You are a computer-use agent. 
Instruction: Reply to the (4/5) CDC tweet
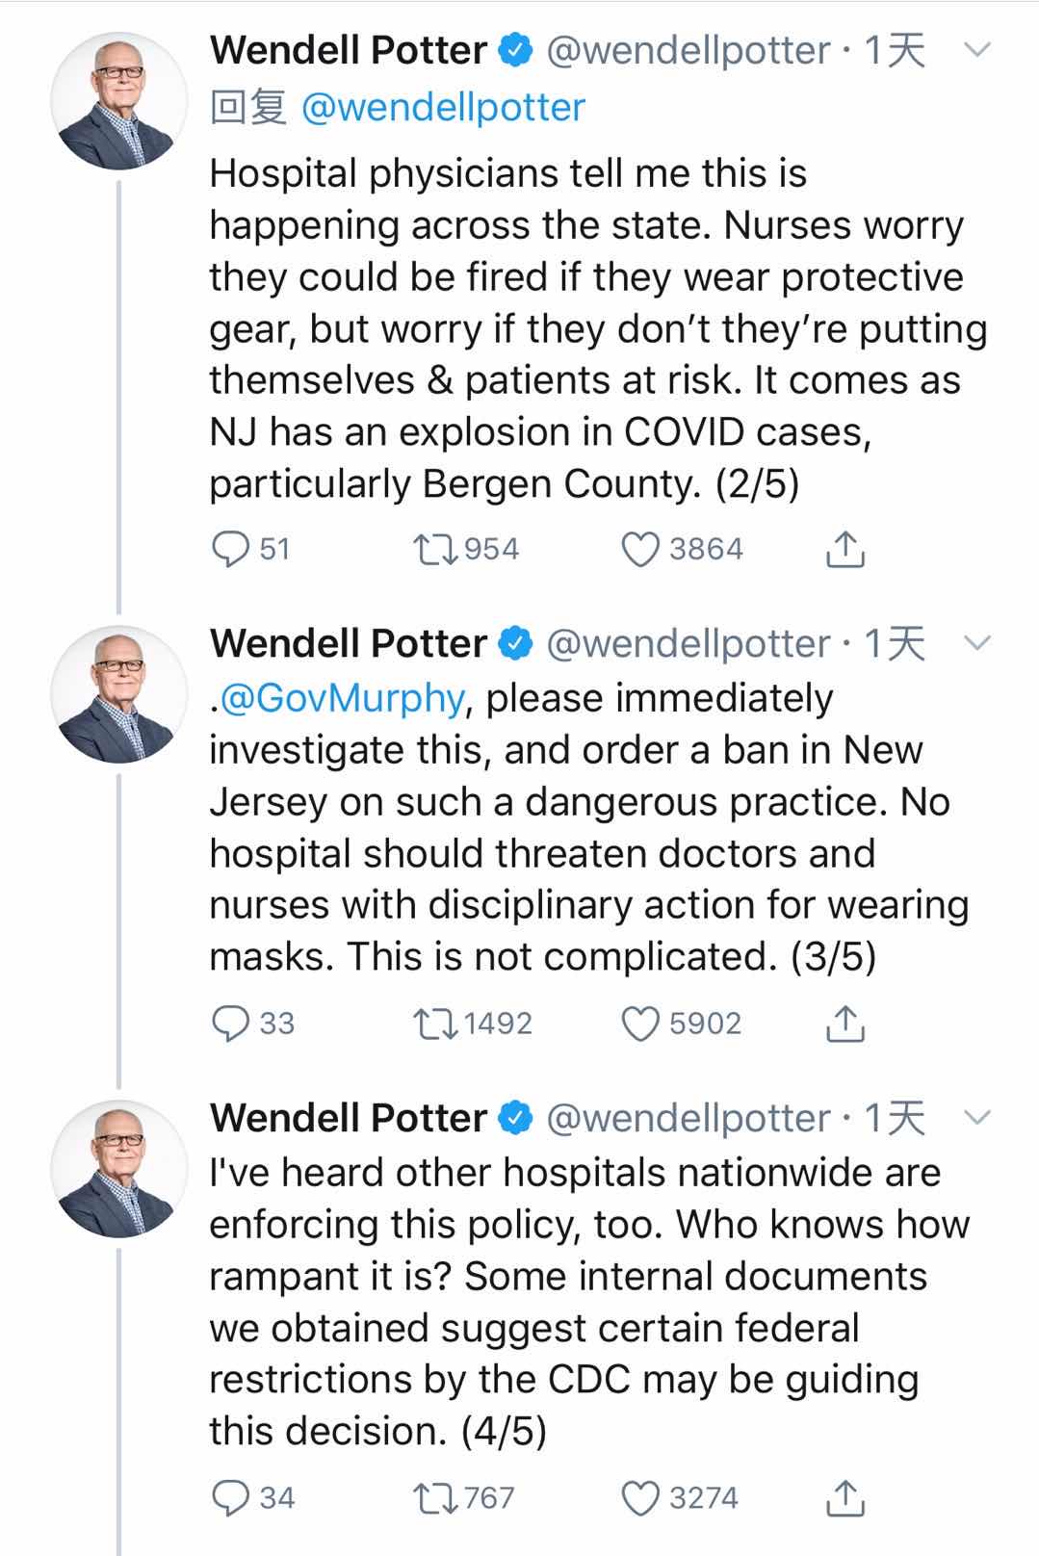(x=230, y=1497)
